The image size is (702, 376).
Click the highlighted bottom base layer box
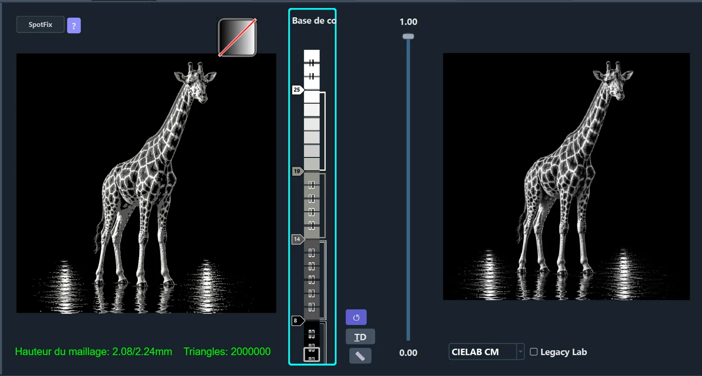pyautogui.click(x=312, y=355)
